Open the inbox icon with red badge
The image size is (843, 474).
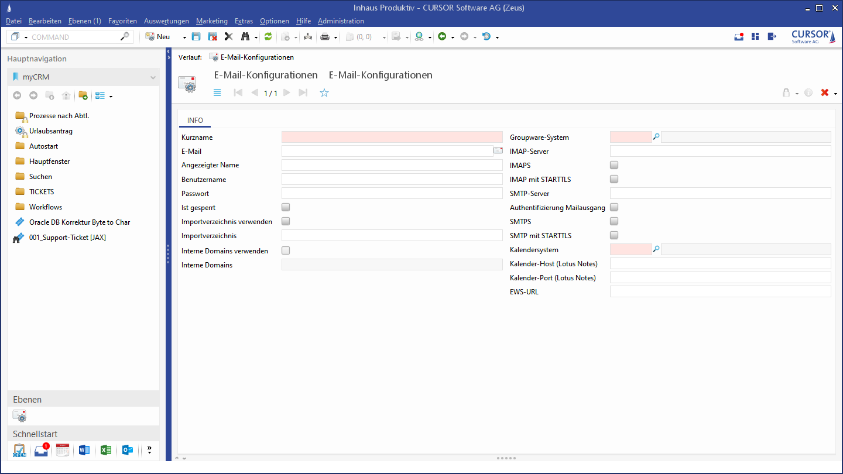(42, 451)
